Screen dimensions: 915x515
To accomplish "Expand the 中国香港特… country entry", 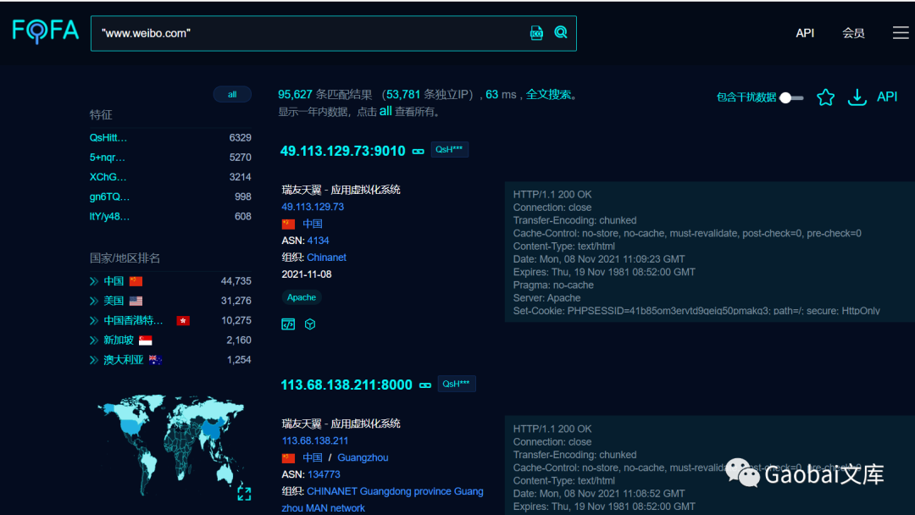I will coord(94,321).
